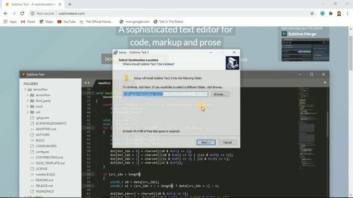Screen dimensions: 353x198
Task: Select the LICENSE file
Action: (x=41, y=169)
